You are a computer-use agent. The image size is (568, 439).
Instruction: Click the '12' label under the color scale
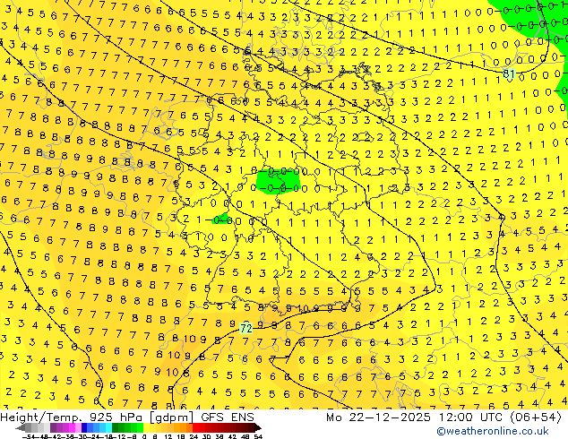click(168, 436)
